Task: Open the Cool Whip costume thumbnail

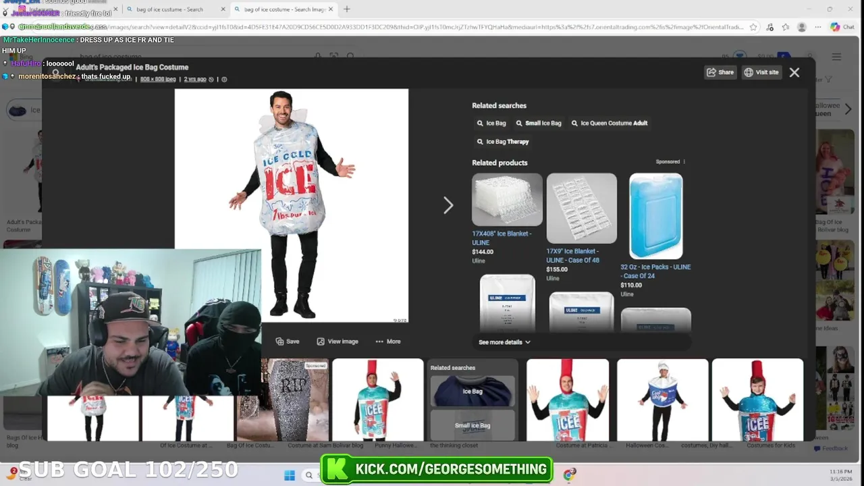Action: pos(663,400)
